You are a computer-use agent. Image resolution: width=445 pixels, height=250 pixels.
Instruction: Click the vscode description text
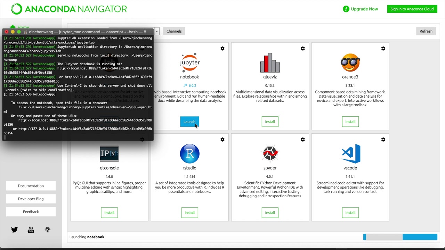pyautogui.click(x=350, y=187)
